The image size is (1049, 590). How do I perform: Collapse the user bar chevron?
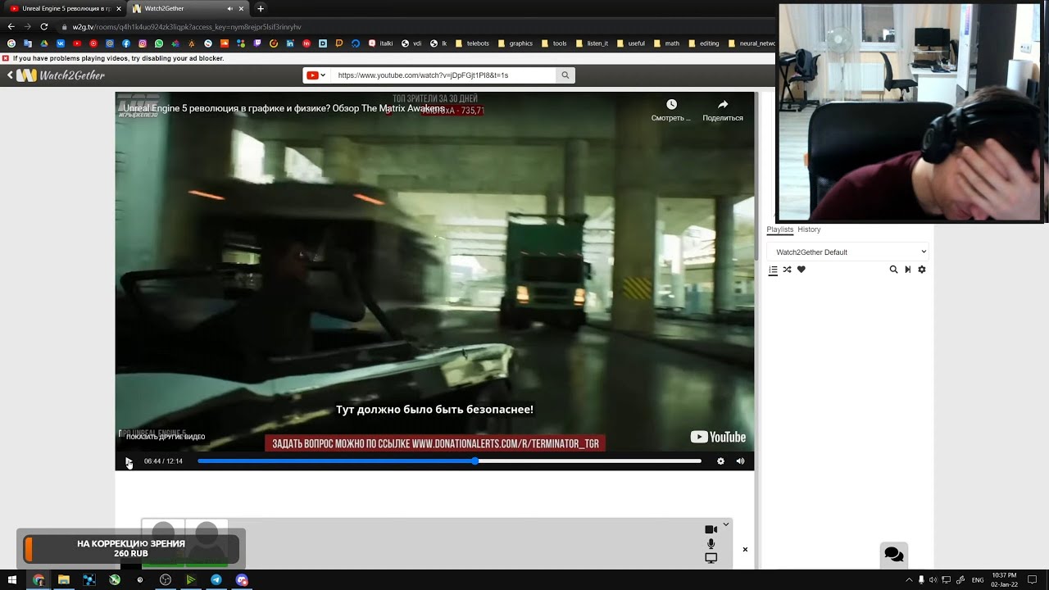click(x=725, y=524)
